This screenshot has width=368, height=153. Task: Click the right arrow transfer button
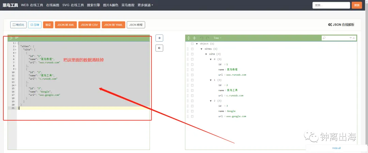coord(159,38)
